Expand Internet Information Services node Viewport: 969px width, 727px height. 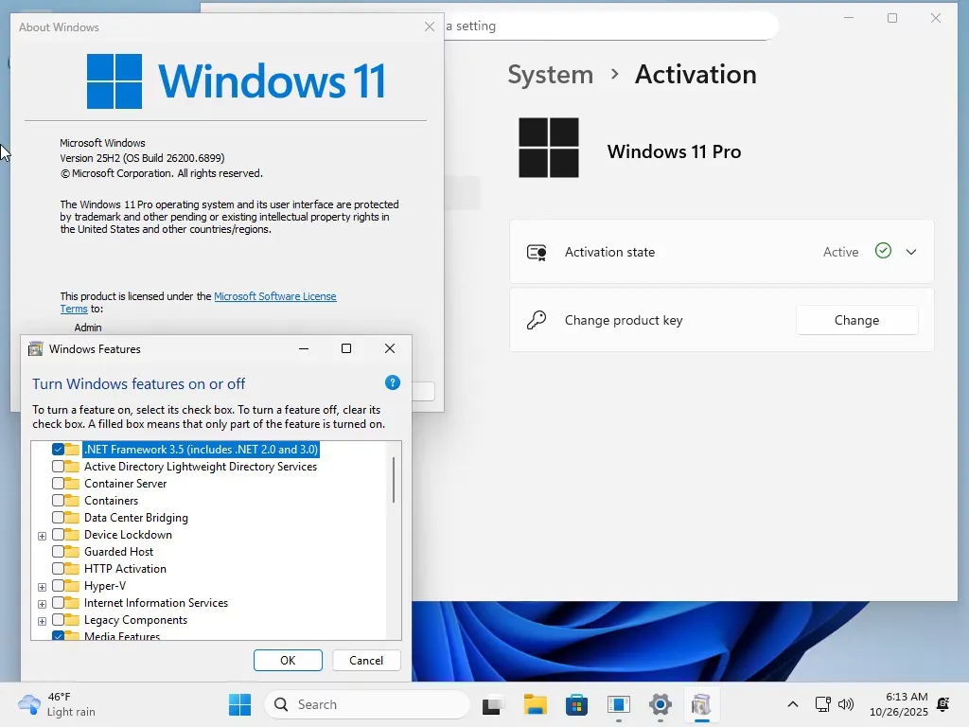42,603
